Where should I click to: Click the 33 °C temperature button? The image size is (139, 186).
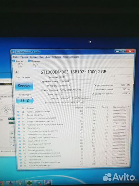coord(25,101)
